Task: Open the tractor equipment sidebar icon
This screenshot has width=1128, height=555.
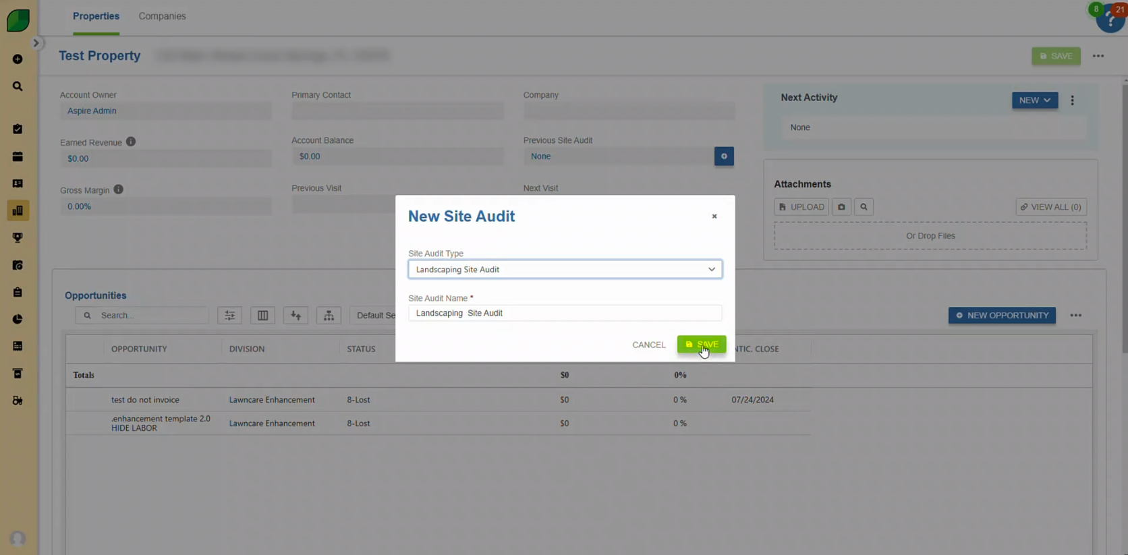Action: coord(18,401)
